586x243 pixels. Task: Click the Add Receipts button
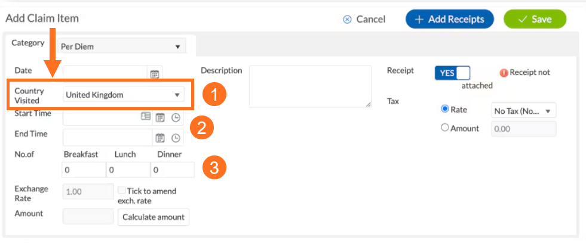tap(450, 20)
